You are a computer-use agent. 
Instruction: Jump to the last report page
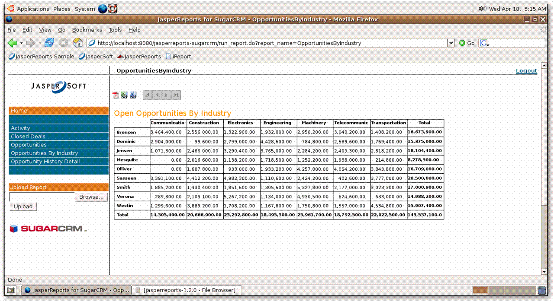176,95
